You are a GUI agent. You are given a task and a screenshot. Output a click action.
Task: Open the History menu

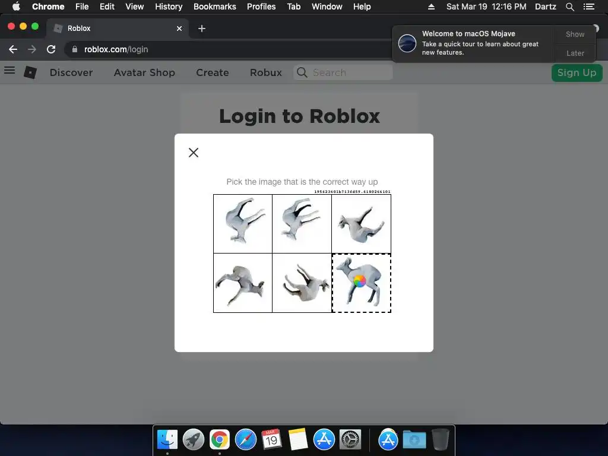click(x=169, y=7)
